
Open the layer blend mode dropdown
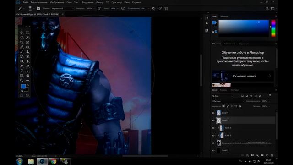tap(228, 101)
